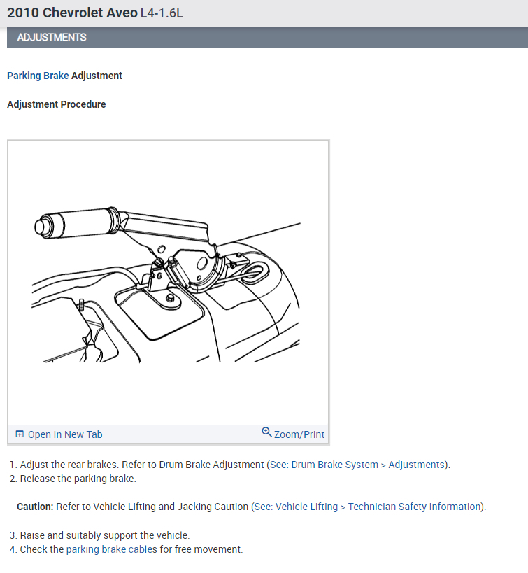Open the parking brake diagram in new tab
The image size is (528, 573).
click(64, 434)
